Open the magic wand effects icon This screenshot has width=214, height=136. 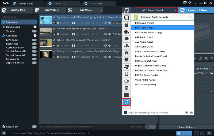click(x=211, y=58)
